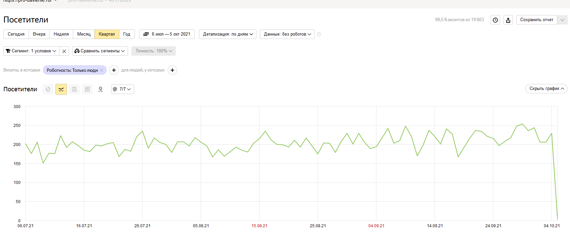Click the clock icon next to the export button

click(x=495, y=20)
